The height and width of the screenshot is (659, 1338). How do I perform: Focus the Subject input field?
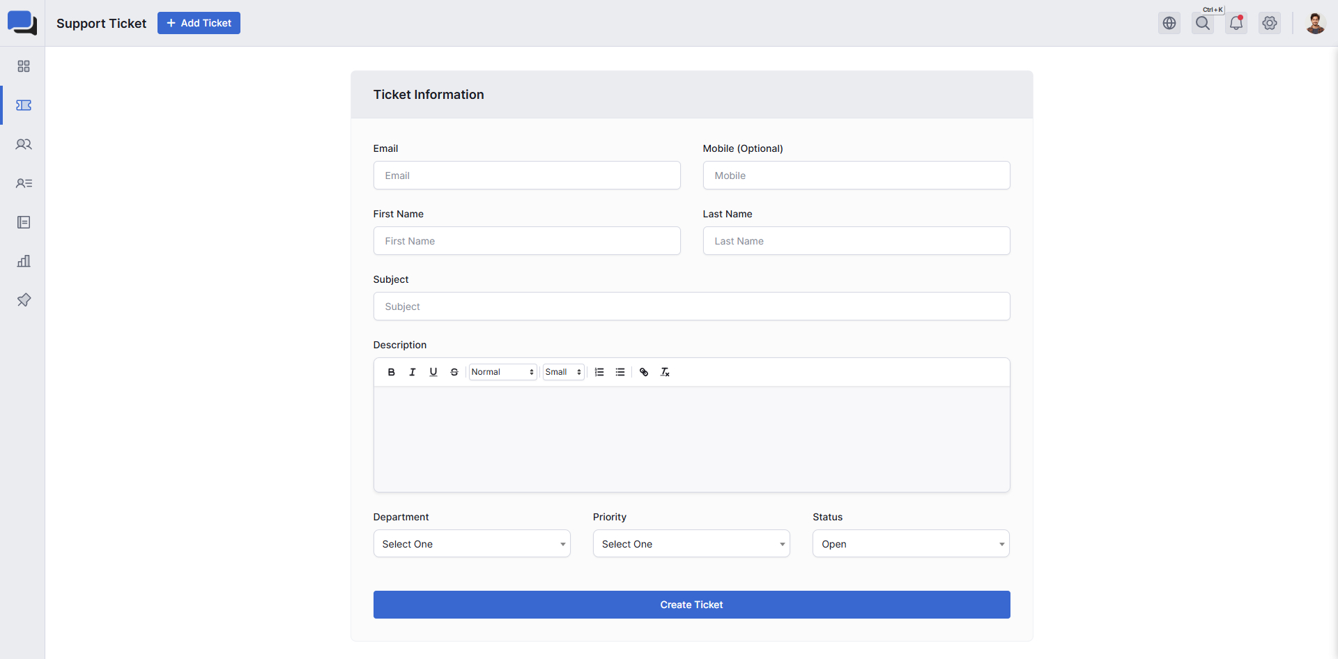(x=691, y=307)
